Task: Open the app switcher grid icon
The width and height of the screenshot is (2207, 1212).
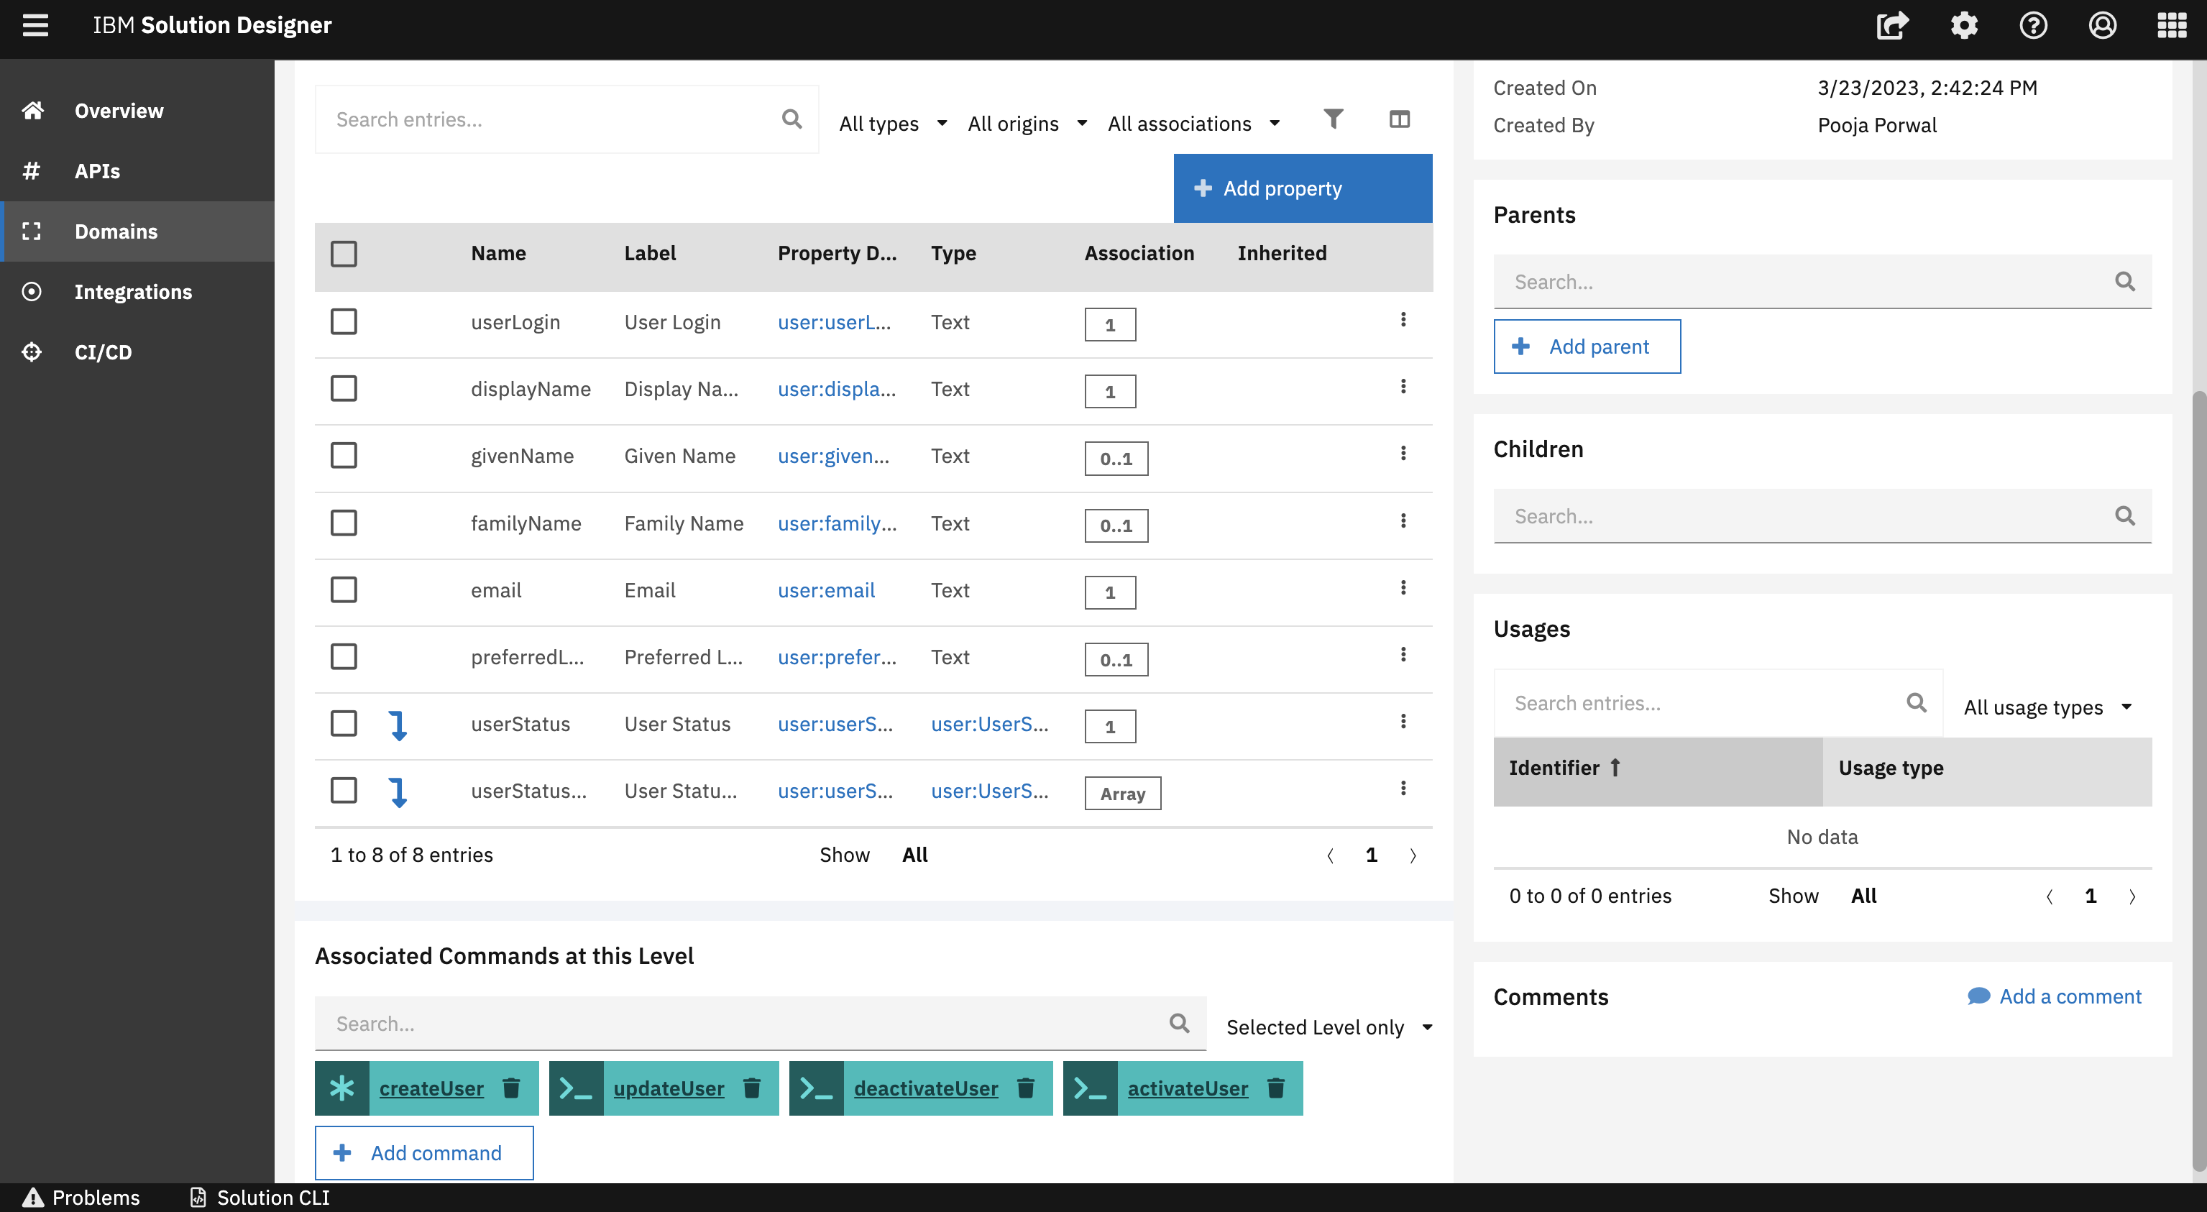Action: tap(2171, 26)
